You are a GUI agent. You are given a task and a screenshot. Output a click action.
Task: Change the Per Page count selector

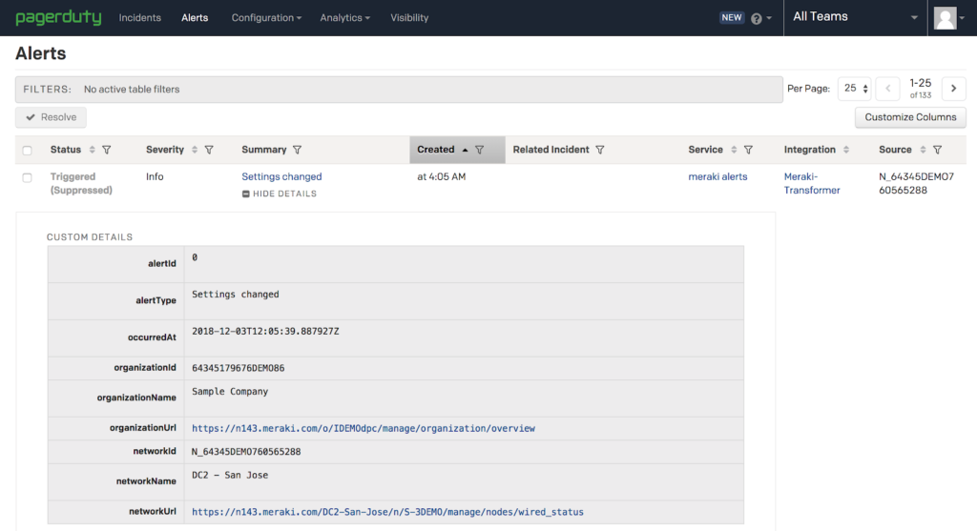(855, 89)
